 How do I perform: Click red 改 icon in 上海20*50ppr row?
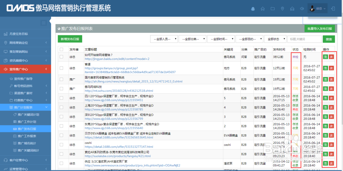(x=331, y=107)
